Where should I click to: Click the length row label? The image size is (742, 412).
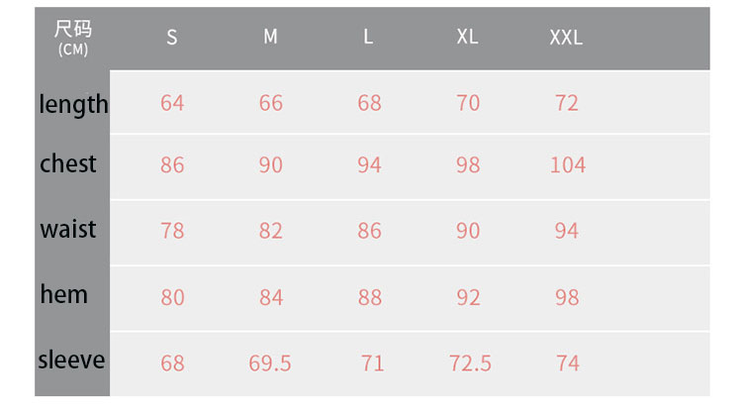point(73,104)
